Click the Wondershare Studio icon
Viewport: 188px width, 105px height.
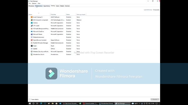(32, 55)
